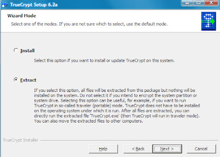The image size is (220, 157).
Task: Click the TrueCrypt icon in title bar
Action: [x=5, y=5]
